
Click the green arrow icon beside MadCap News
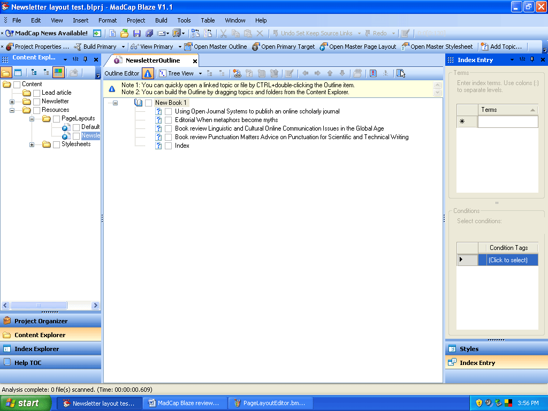pos(97,33)
